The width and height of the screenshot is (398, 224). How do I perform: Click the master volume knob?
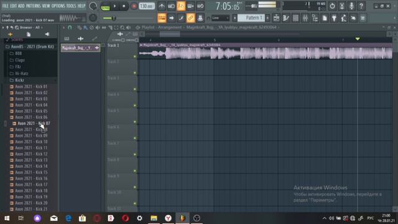tap(93, 6)
